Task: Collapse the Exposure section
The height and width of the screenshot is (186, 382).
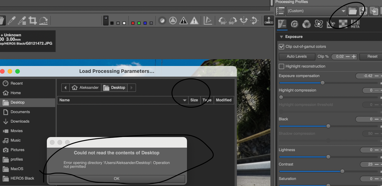Action: [281, 37]
